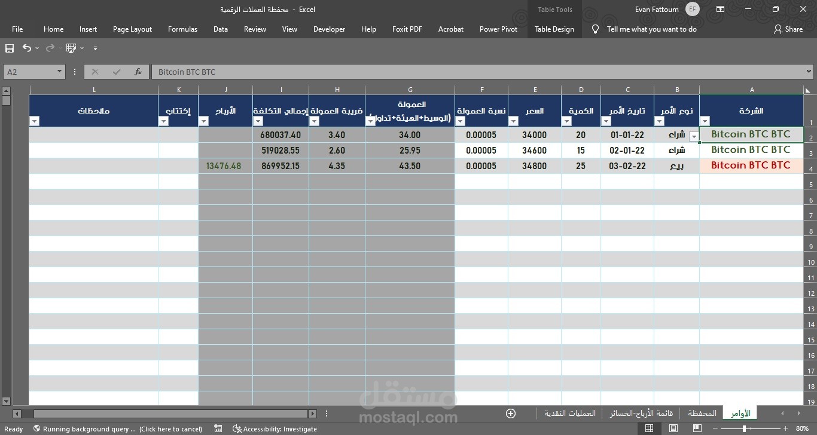This screenshot has height=435, width=817.
Task: Switch to Page Layout view icon
Action: click(673, 428)
